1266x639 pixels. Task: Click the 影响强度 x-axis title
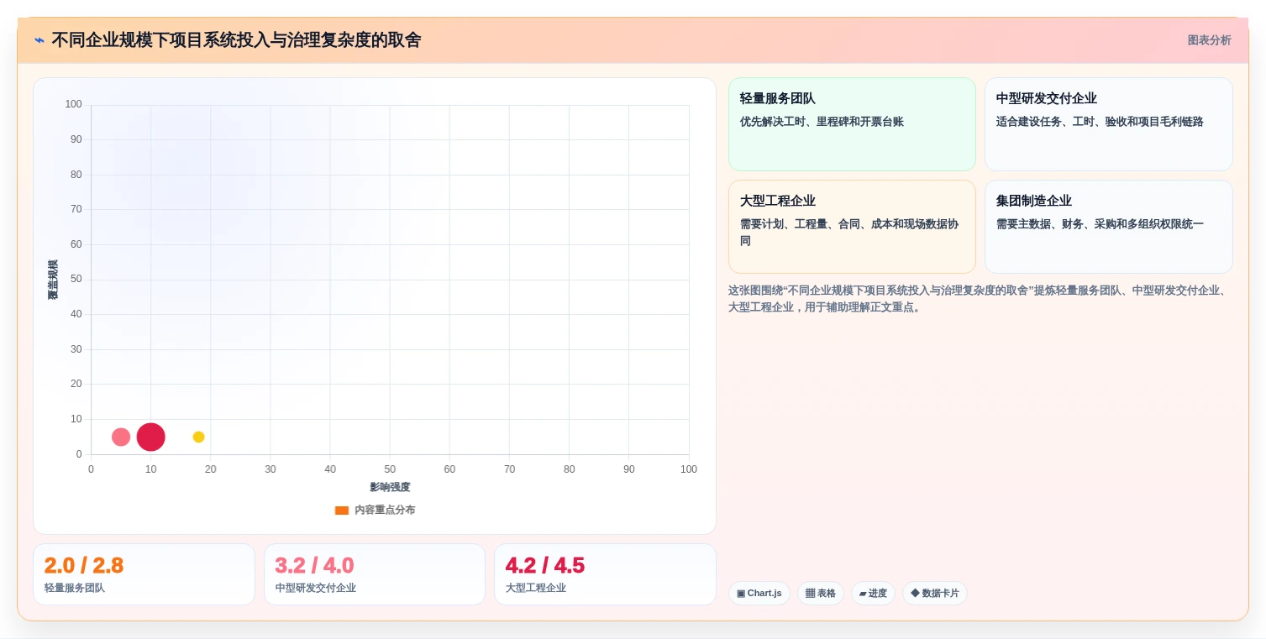[x=390, y=487]
